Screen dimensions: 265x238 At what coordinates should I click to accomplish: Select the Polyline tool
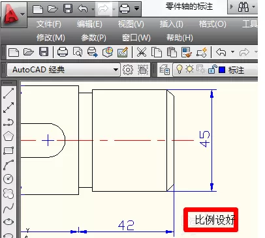tap(8, 122)
